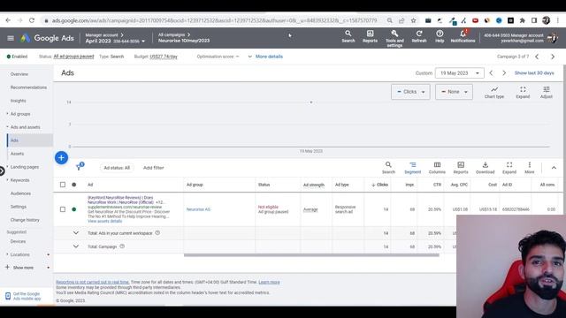Open Segment options for table
566x318 pixels.
(413, 168)
